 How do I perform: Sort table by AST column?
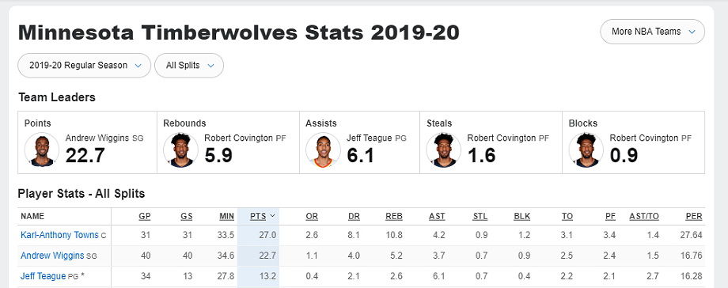click(x=437, y=217)
